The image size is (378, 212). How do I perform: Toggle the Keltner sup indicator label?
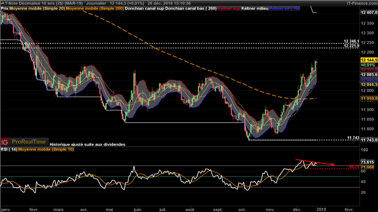click(x=229, y=8)
